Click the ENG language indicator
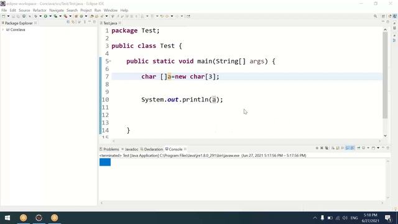 pos(354,218)
